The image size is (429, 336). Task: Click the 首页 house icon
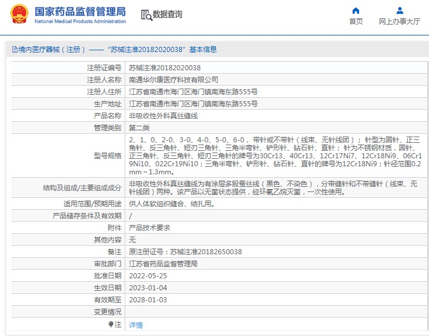click(x=356, y=10)
